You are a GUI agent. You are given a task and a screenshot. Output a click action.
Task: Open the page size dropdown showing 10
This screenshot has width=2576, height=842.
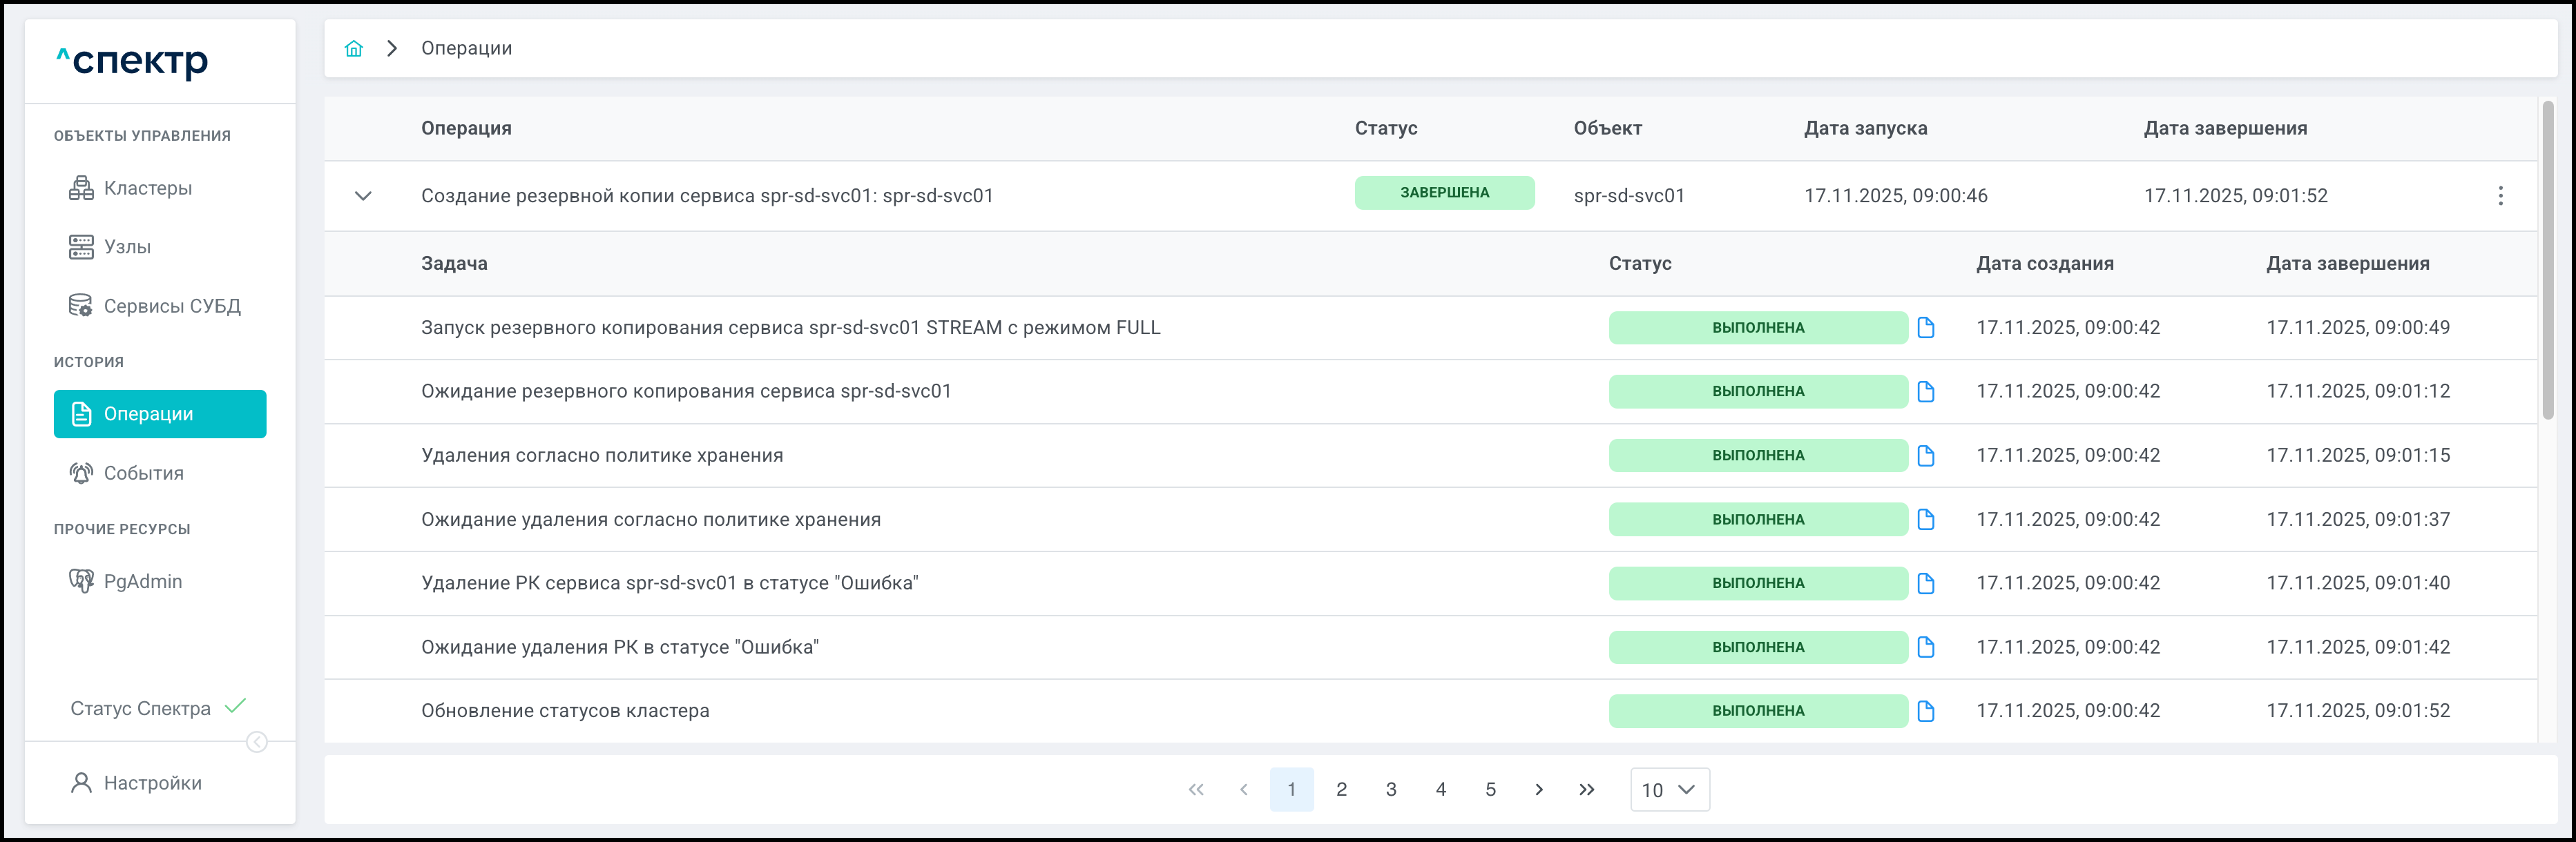click(1669, 790)
